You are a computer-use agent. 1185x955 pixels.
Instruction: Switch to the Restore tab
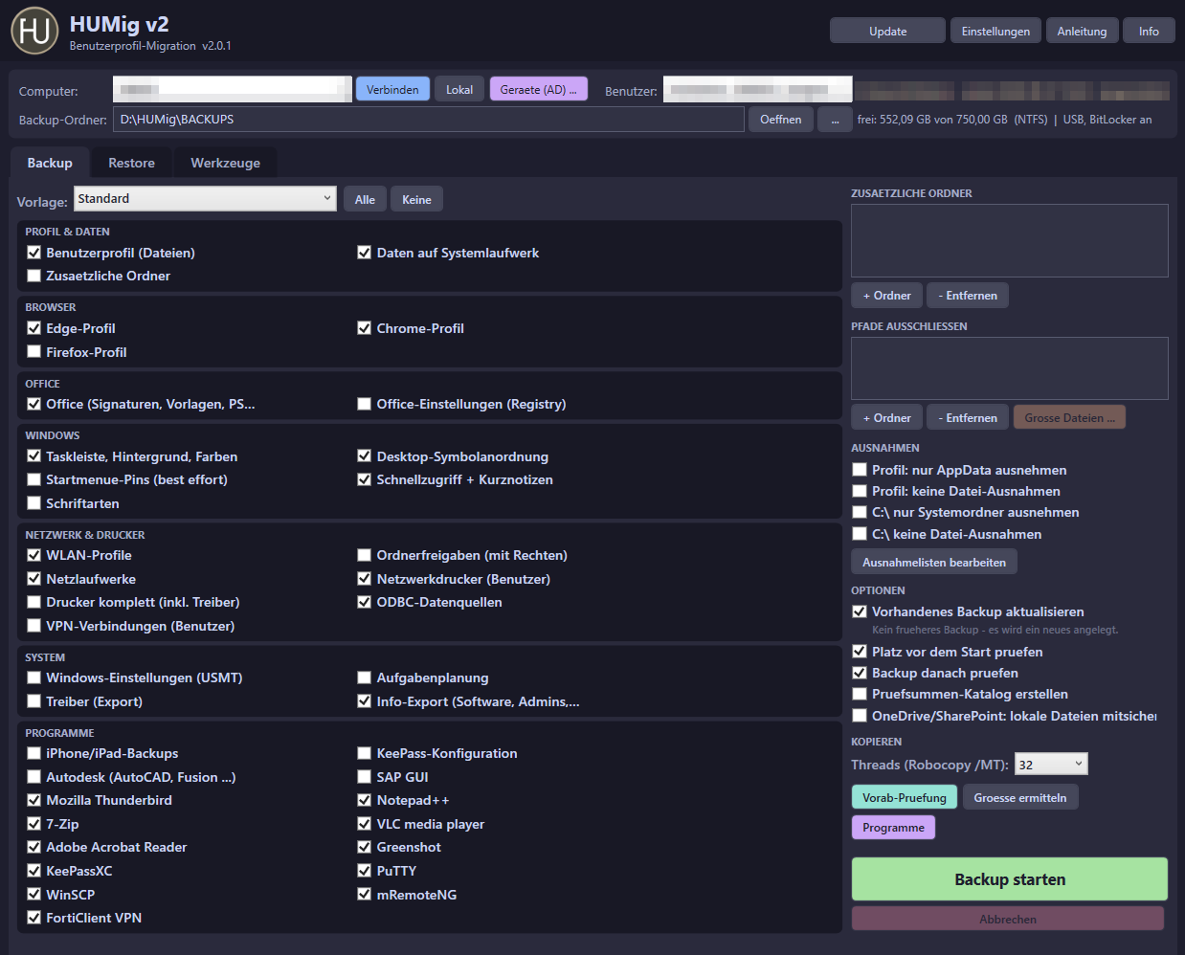131,163
